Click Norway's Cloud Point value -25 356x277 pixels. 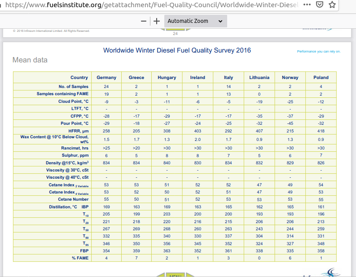pyautogui.click(x=290, y=102)
